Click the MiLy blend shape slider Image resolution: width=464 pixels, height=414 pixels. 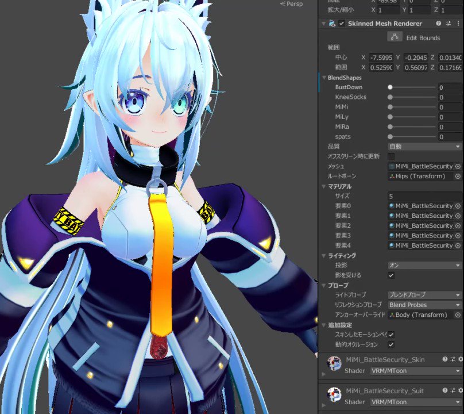coord(412,117)
